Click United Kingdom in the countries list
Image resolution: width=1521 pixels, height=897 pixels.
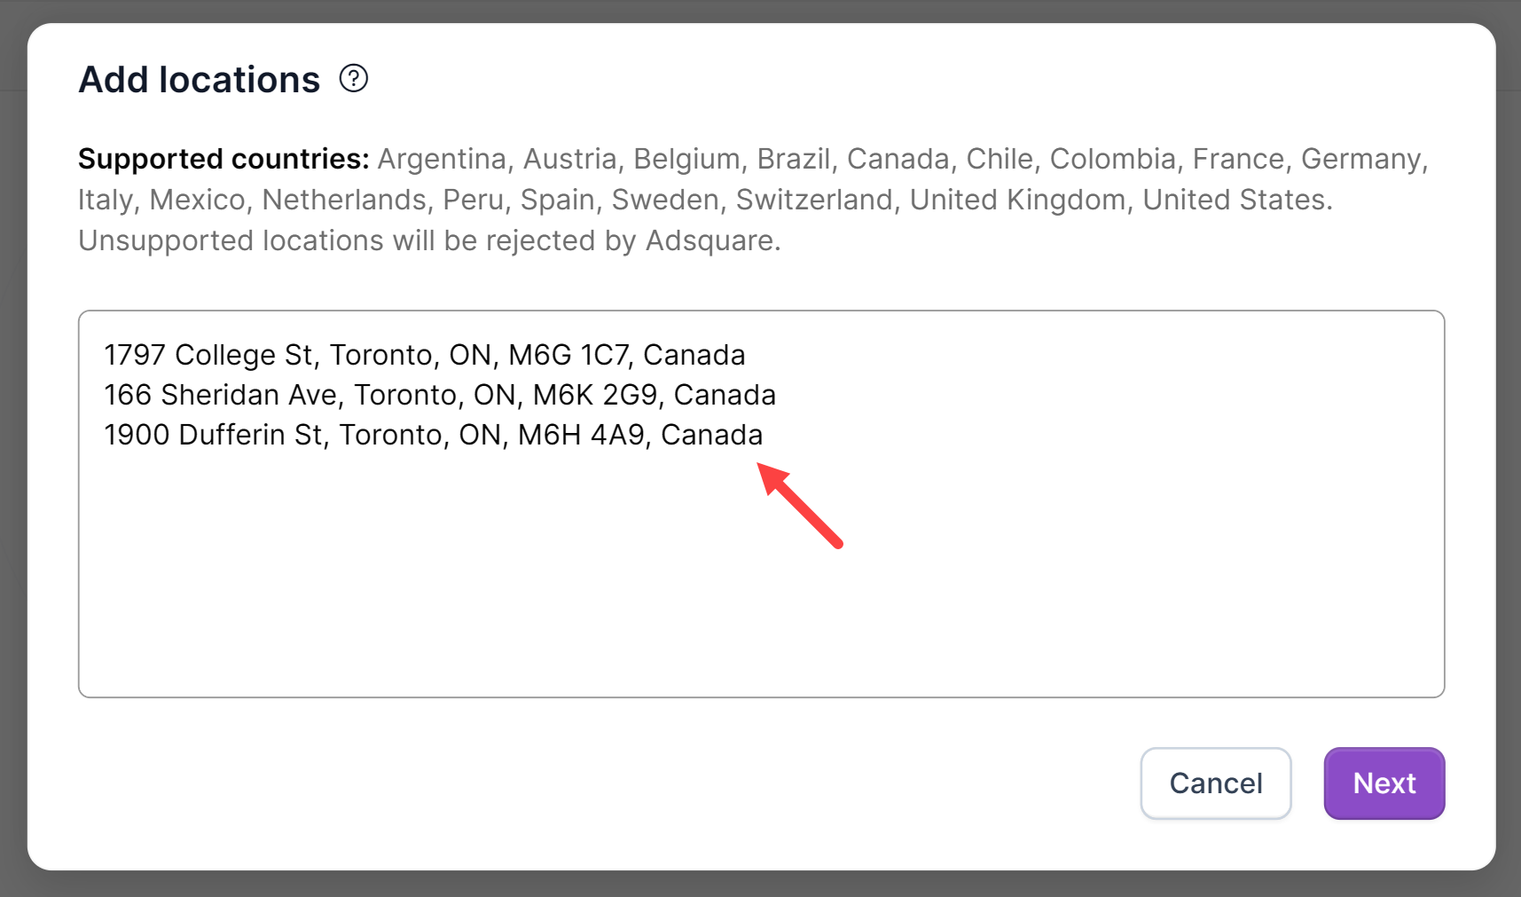pos(1017,200)
